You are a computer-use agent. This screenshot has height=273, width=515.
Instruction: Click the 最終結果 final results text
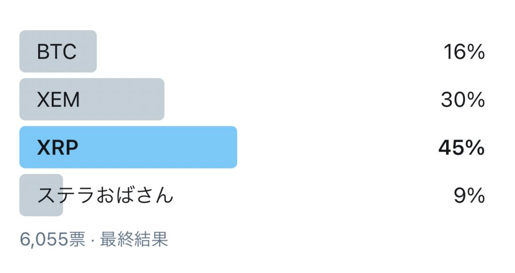[134, 239]
